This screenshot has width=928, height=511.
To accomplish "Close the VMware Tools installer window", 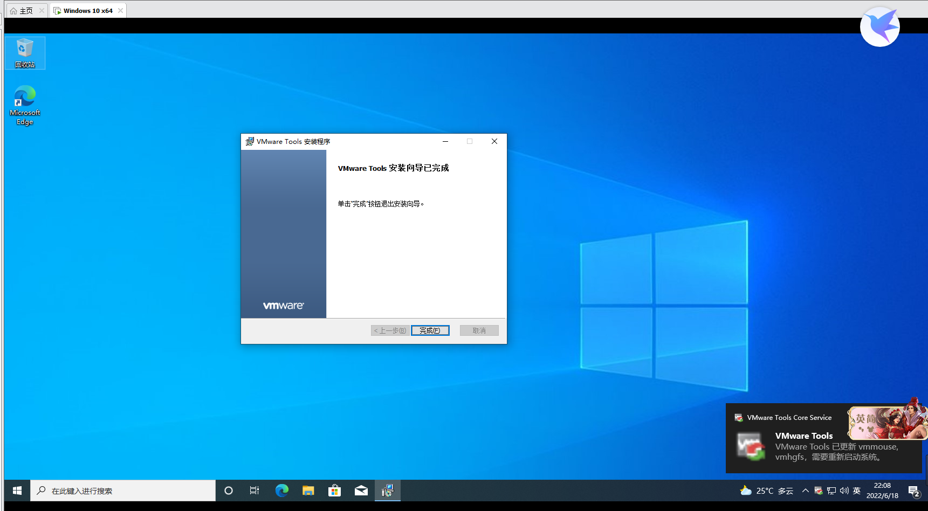I will tap(494, 141).
